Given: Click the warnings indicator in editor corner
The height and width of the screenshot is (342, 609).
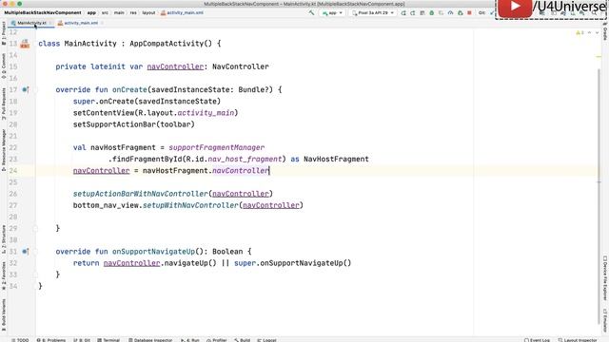Looking at the screenshot, I should coord(580,33).
